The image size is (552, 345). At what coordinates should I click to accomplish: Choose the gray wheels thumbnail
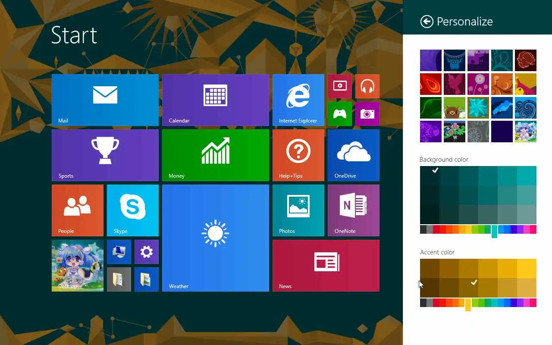[478, 132]
